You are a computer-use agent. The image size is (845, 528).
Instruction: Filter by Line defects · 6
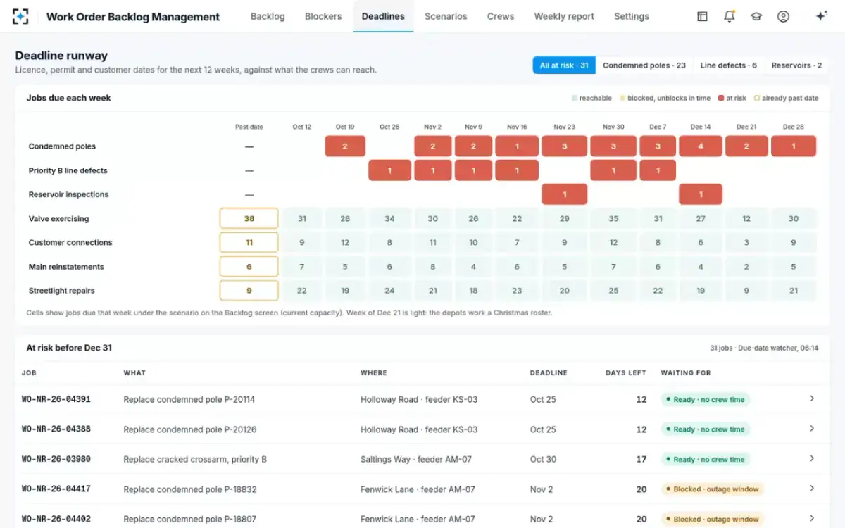(x=729, y=65)
